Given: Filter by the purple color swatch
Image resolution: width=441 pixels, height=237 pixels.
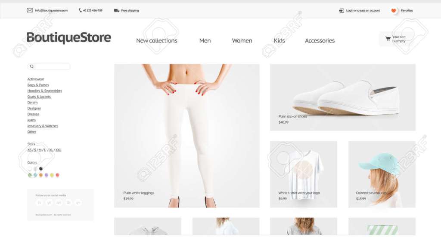Looking at the screenshot, I should pyautogui.click(x=47, y=175).
